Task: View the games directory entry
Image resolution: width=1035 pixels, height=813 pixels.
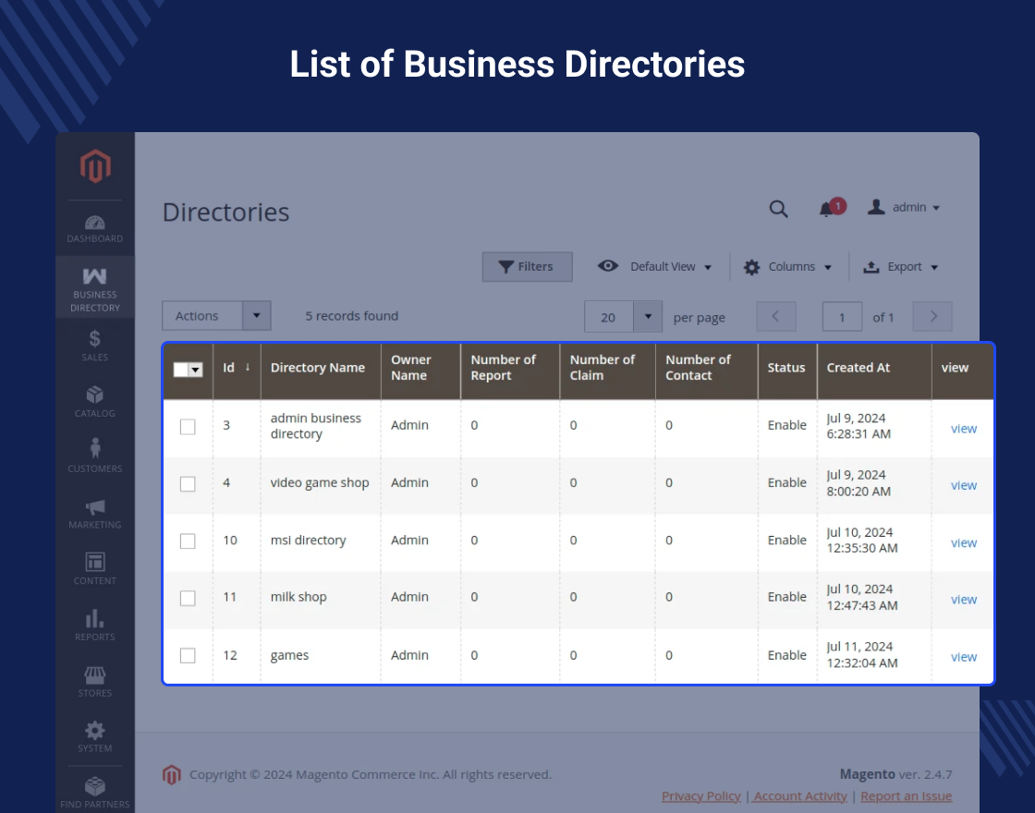Action: [x=964, y=657]
